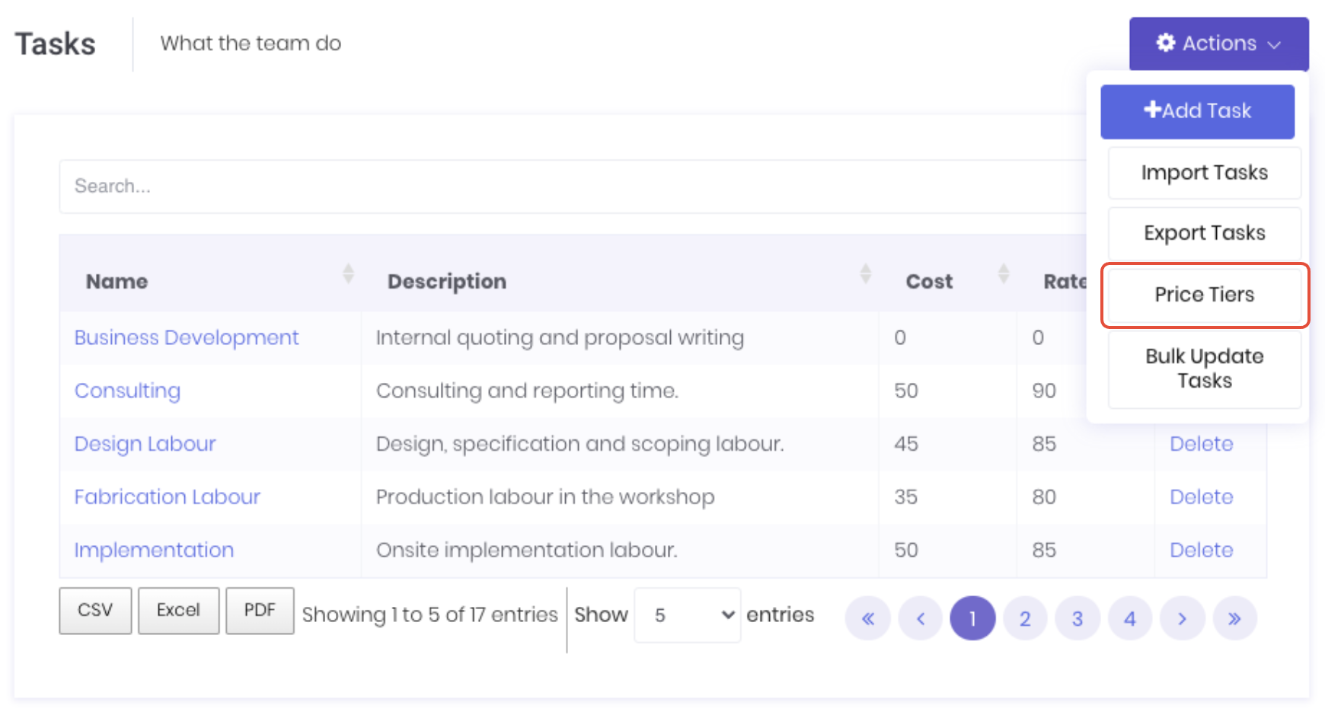Delete the Fabrication Labour task

tap(1201, 497)
